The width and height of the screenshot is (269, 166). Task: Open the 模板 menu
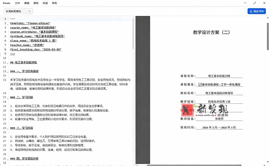coord(36,3)
